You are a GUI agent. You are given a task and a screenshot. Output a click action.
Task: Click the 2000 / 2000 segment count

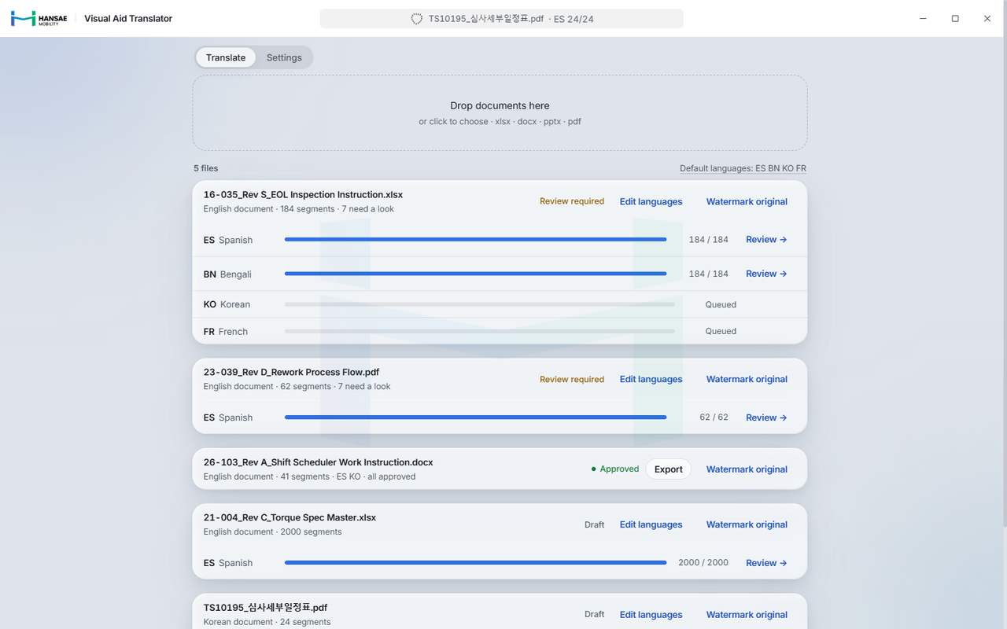(703, 563)
